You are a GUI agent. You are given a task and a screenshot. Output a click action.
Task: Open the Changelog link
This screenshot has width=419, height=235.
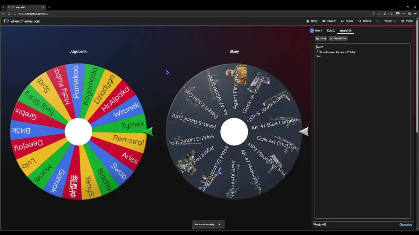[406, 225]
